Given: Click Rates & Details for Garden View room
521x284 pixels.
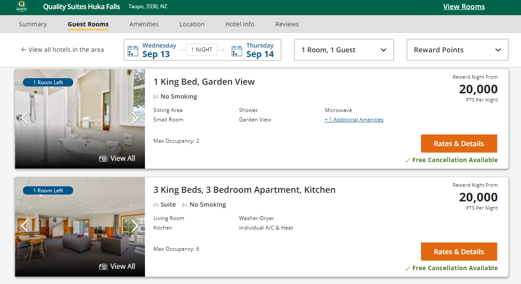Looking at the screenshot, I should (x=459, y=144).
